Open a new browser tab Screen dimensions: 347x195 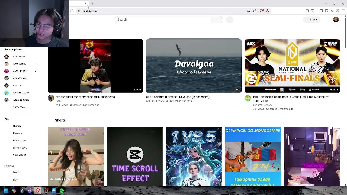pyautogui.click(x=92, y=4)
